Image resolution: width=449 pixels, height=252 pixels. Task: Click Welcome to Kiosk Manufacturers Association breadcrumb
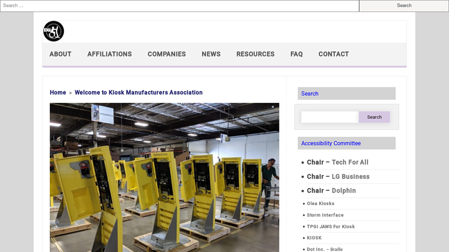pos(139,92)
